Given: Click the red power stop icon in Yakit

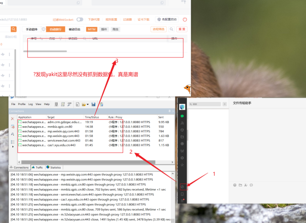Looking at the screenshot, I should pos(185,19).
